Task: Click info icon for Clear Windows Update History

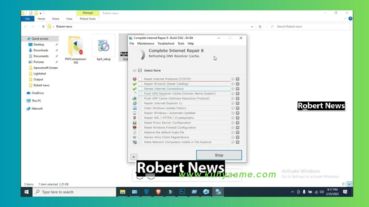Action: point(233,108)
